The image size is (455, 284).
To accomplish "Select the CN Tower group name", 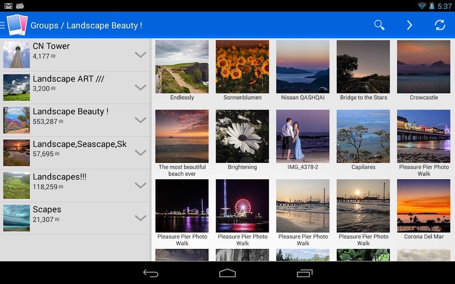I will [x=51, y=46].
